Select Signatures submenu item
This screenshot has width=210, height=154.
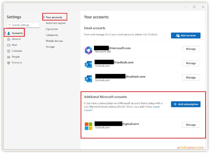pyautogui.click(x=52, y=29)
